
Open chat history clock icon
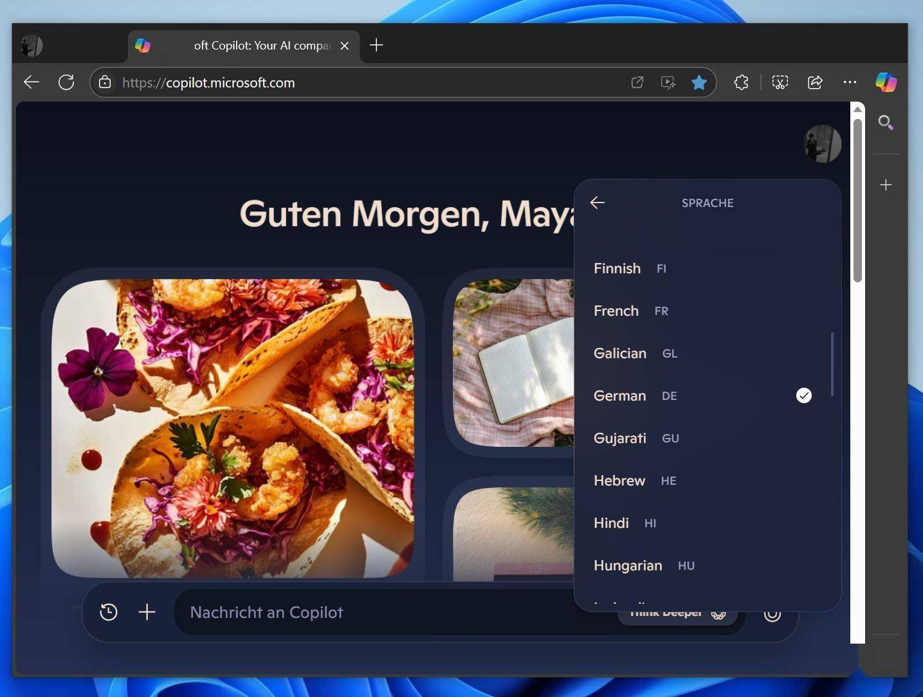tap(109, 612)
